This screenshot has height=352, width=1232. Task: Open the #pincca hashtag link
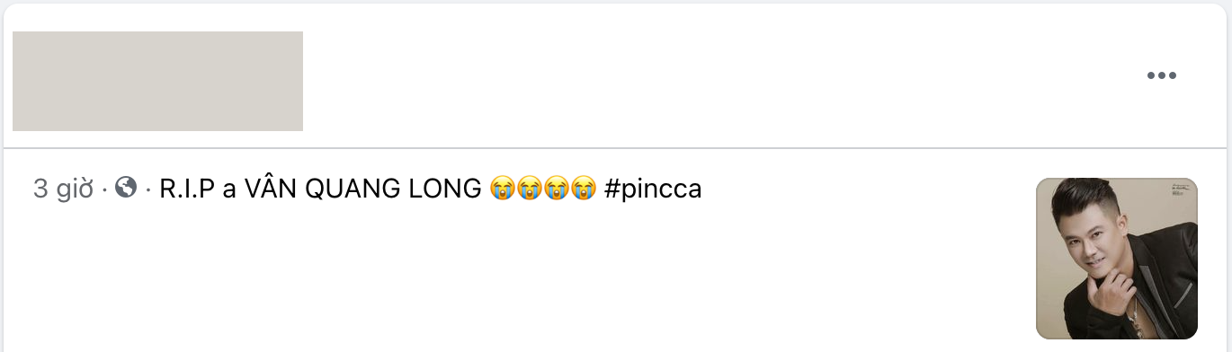[x=654, y=189]
